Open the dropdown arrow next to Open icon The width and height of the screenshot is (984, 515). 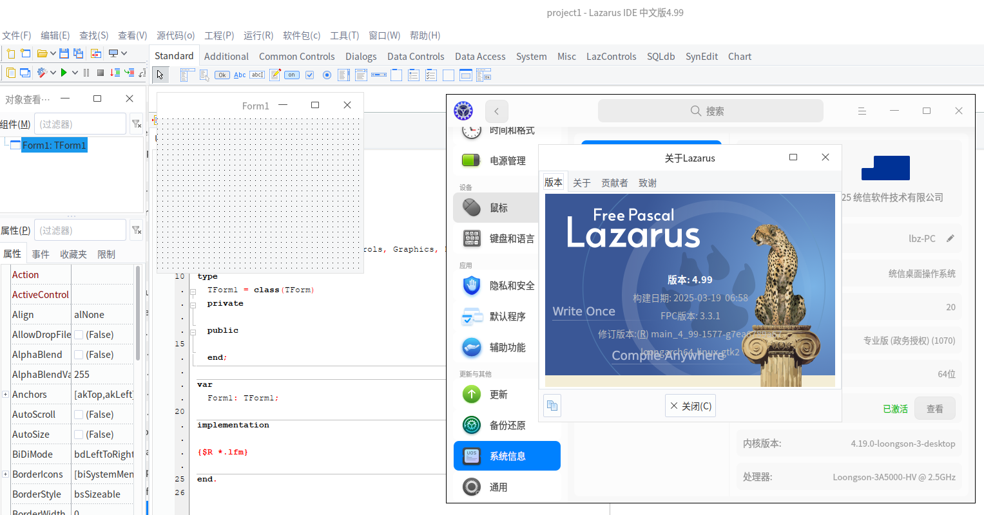point(53,53)
